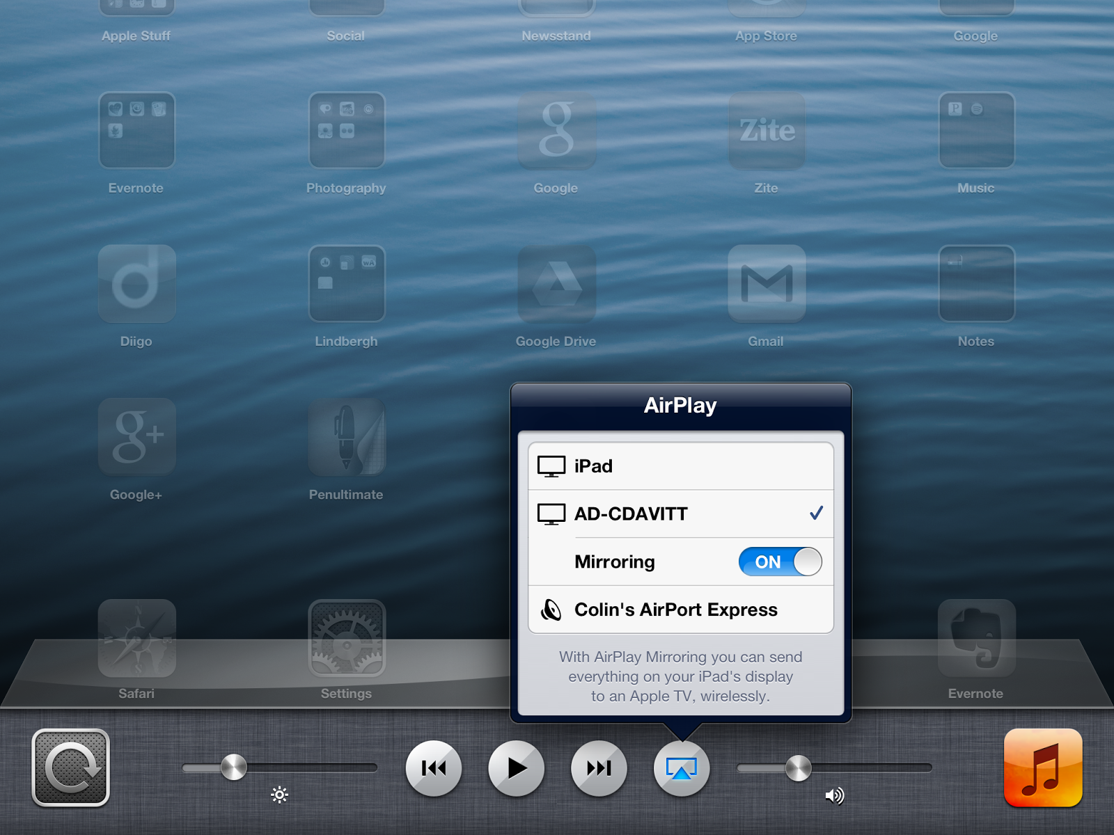Open the Zite app
Screen dimensions: 1114x835
click(767, 130)
